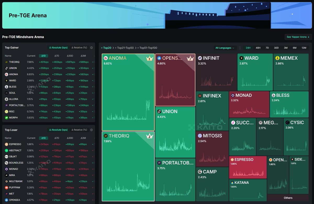
Task: Click the CAMP logo icon in treemap
Action: [200, 172]
